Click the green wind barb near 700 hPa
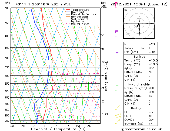This screenshot has height=131, width=170. coord(117,88)
